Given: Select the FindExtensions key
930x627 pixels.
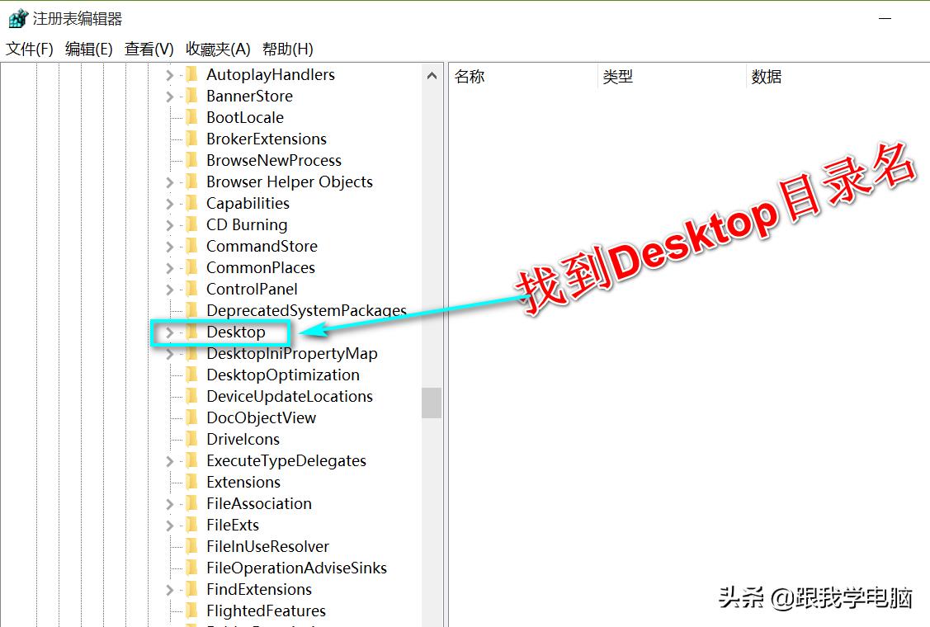Looking at the screenshot, I should tap(258, 590).
